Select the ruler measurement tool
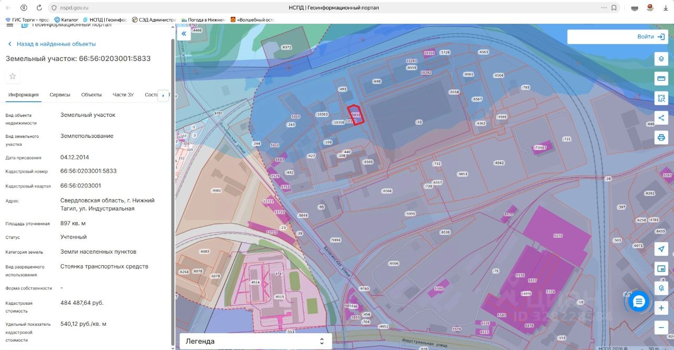 [661, 78]
